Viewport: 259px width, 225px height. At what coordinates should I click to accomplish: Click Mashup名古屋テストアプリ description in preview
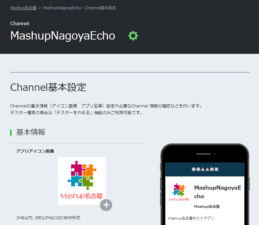click(x=191, y=218)
